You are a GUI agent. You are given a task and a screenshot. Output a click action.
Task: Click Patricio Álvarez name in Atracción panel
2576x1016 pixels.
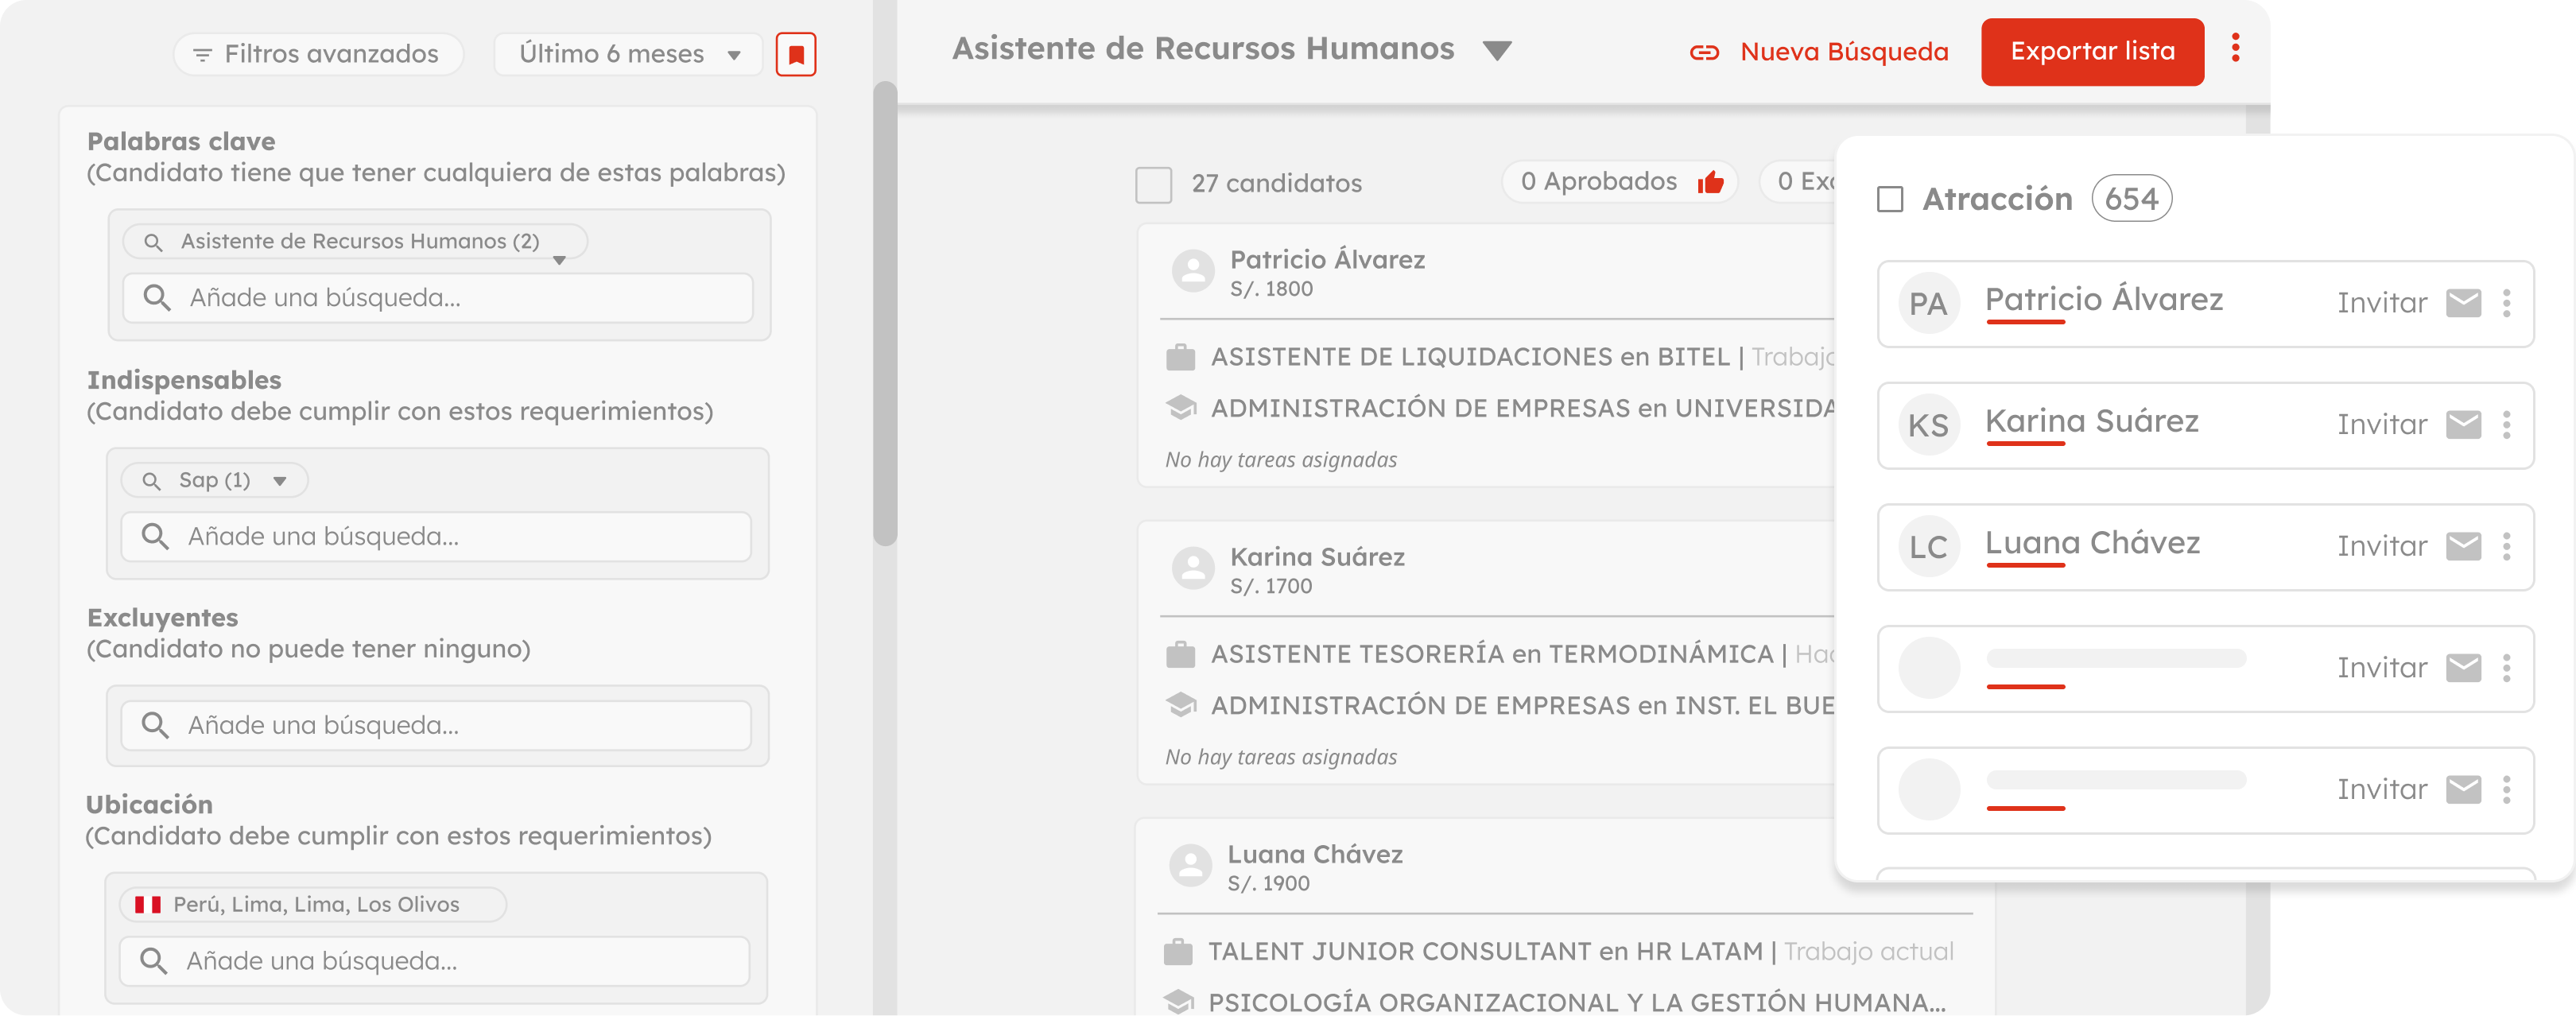click(x=2104, y=300)
